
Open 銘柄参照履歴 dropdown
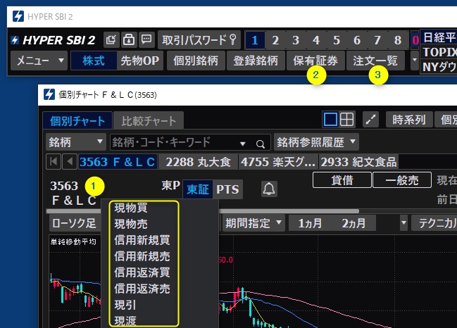click(316, 142)
